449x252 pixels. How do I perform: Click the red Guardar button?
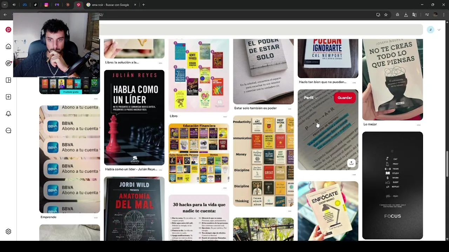point(344,98)
